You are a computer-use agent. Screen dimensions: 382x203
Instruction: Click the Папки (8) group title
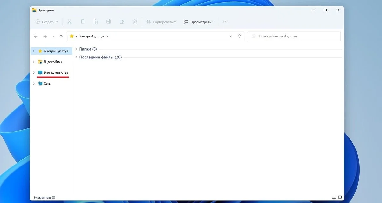[x=88, y=49]
